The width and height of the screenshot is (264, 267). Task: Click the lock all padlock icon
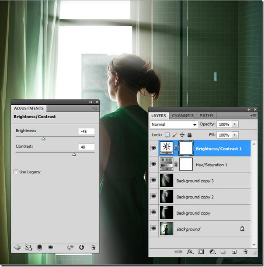tap(189, 135)
